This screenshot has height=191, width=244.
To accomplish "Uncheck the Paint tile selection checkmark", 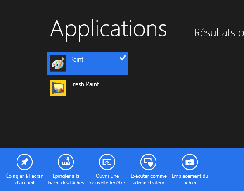I will coord(123,58).
